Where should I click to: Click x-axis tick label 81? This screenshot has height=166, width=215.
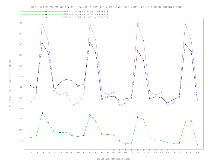[x=191, y=152]
